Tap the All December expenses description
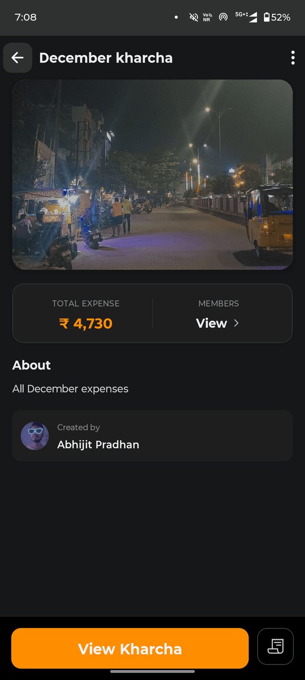305x680 pixels. point(70,389)
